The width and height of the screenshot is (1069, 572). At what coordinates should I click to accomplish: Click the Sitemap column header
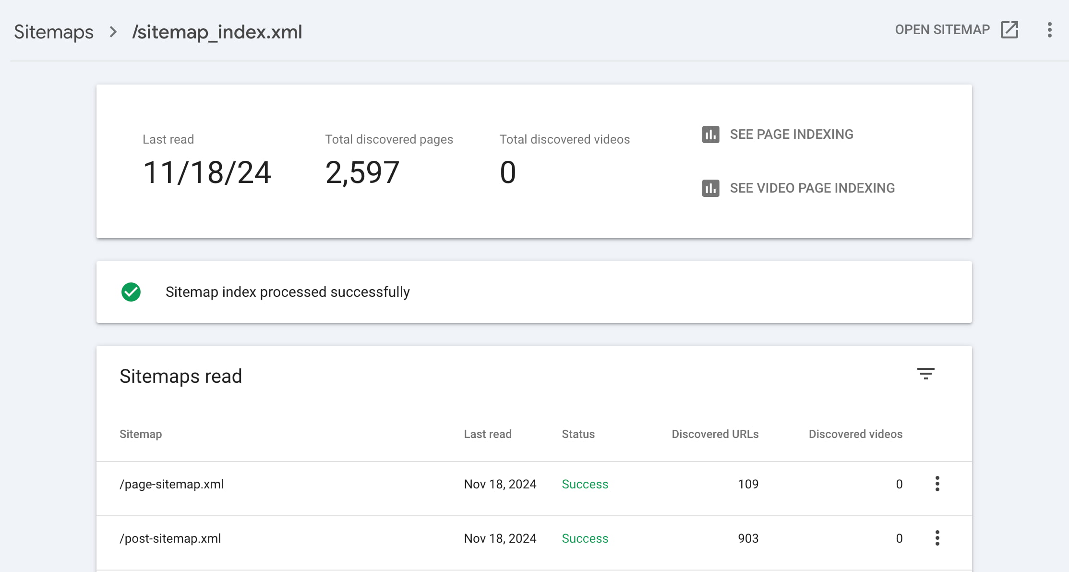click(141, 434)
